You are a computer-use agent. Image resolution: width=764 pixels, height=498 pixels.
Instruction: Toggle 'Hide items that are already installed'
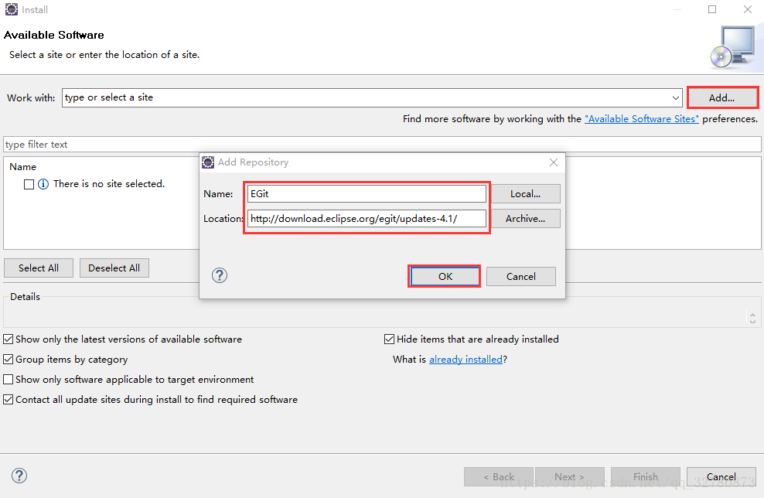click(389, 339)
